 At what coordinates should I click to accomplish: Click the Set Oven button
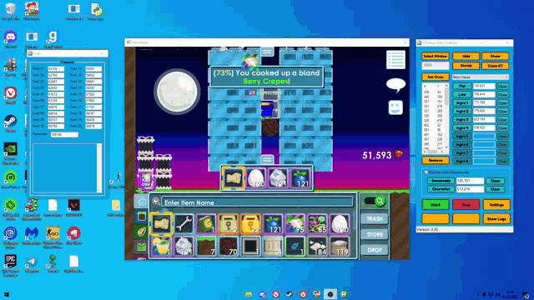(x=436, y=77)
